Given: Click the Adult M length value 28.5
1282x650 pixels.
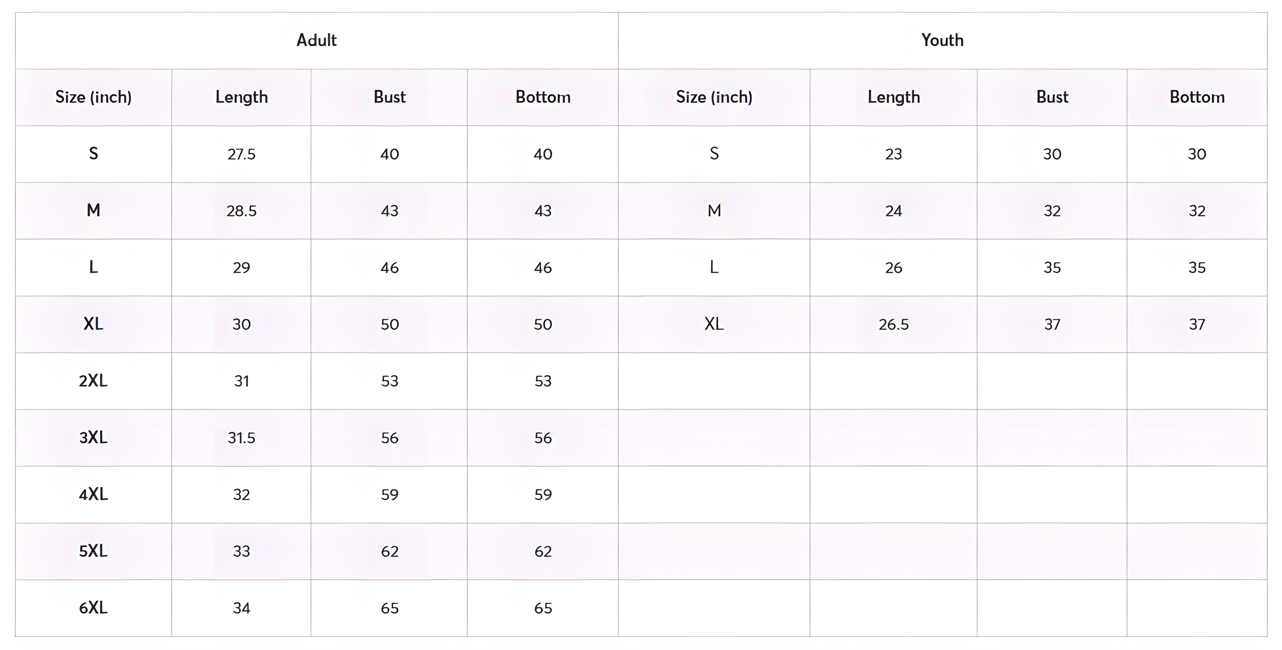Looking at the screenshot, I should tap(241, 211).
